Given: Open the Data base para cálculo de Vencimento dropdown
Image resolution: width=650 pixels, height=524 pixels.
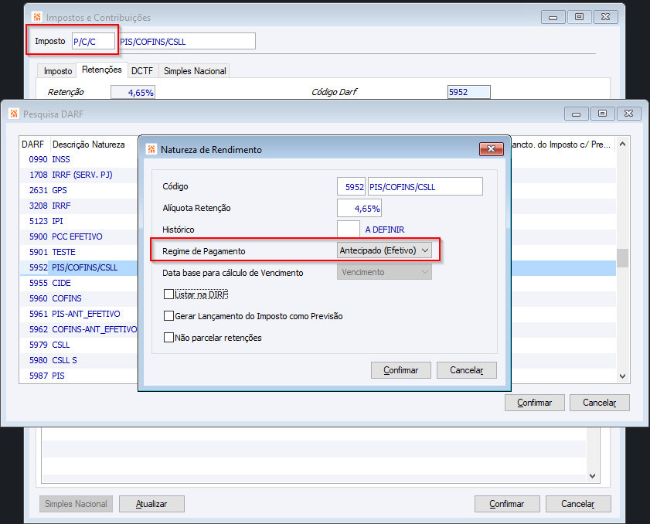Looking at the screenshot, I should pos(384,272).
